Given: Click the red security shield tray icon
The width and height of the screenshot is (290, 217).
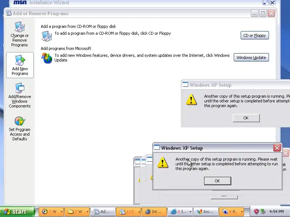Looking at the screenshot, I should coord(256,212).
